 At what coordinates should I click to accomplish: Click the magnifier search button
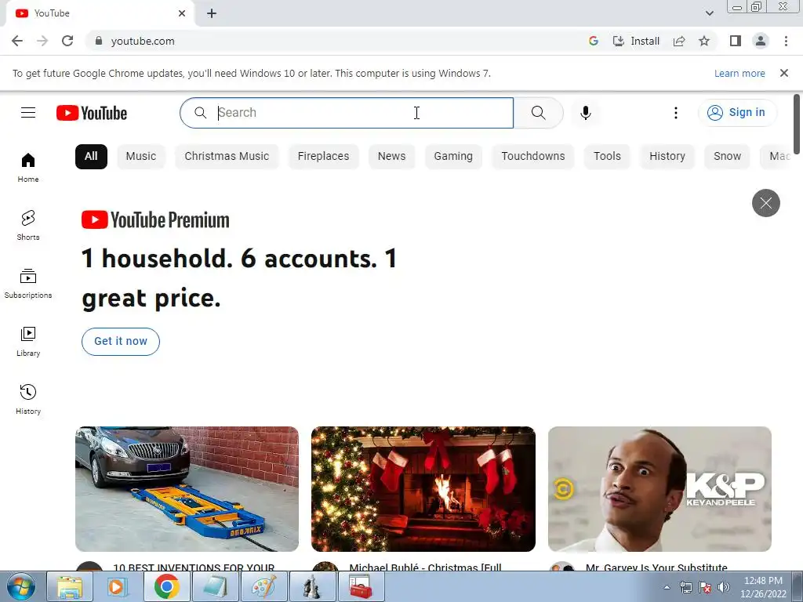coord(538,113)
